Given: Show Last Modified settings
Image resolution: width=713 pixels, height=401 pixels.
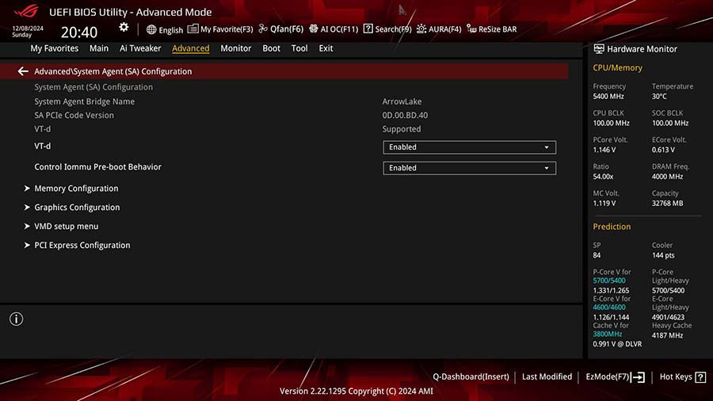Looking at the screenshot, I should coord(547,377).
